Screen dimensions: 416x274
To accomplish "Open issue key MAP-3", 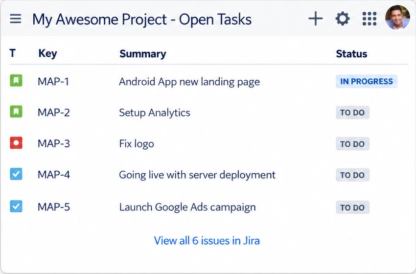I will click(x=54, y=143).
